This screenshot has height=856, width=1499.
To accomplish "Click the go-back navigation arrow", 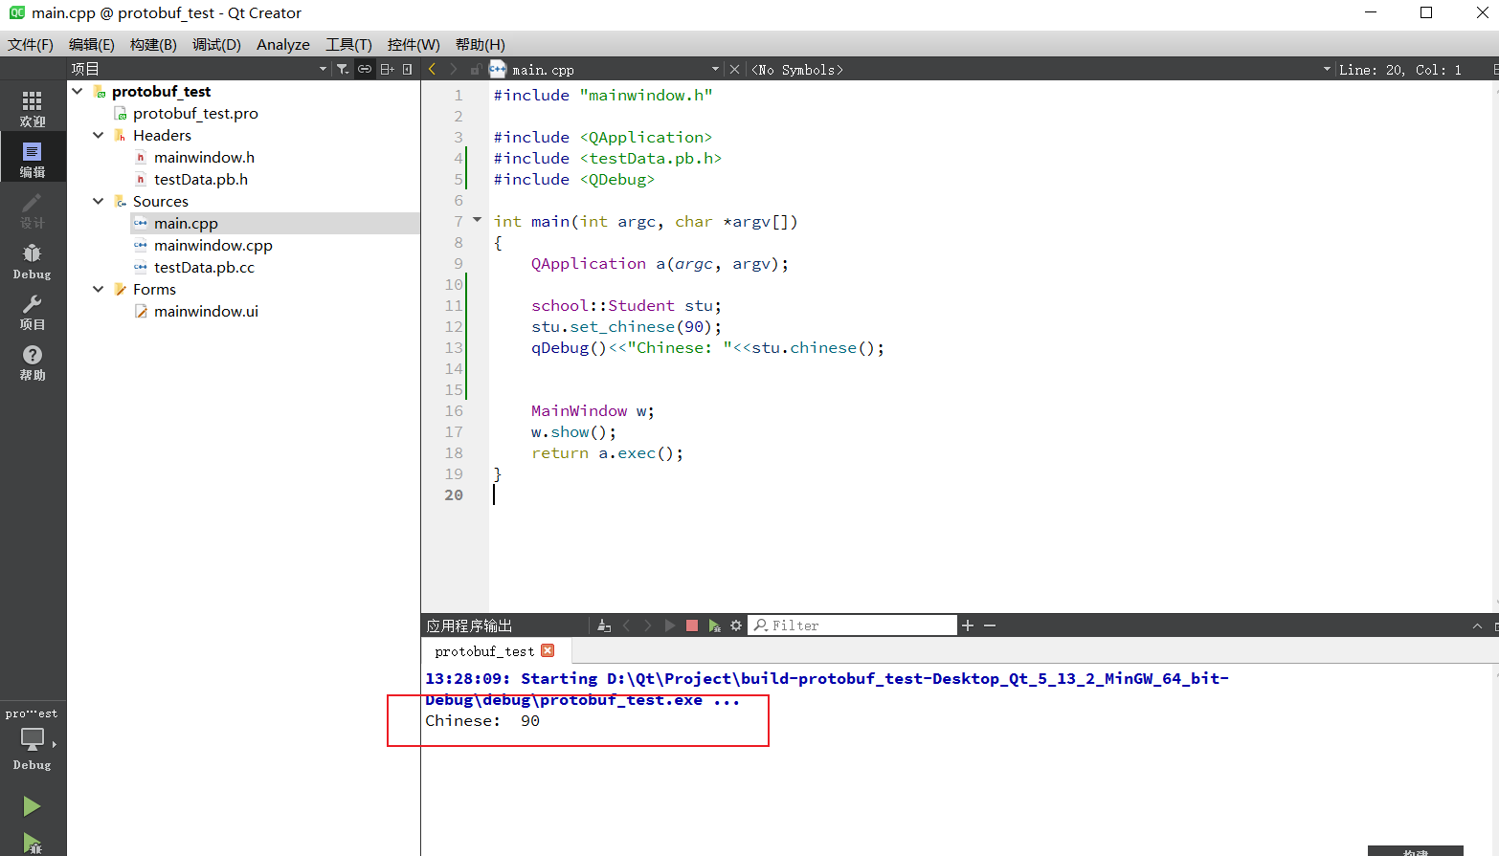I will [x=430, y=68].
